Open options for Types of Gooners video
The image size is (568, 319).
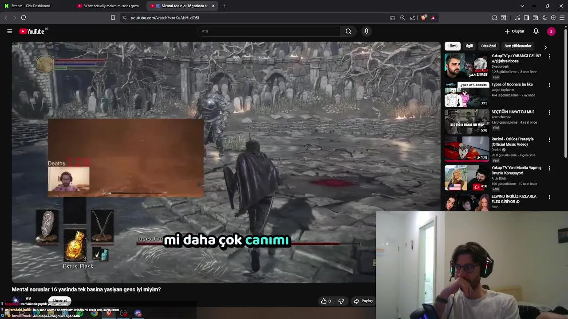[549, 85]
